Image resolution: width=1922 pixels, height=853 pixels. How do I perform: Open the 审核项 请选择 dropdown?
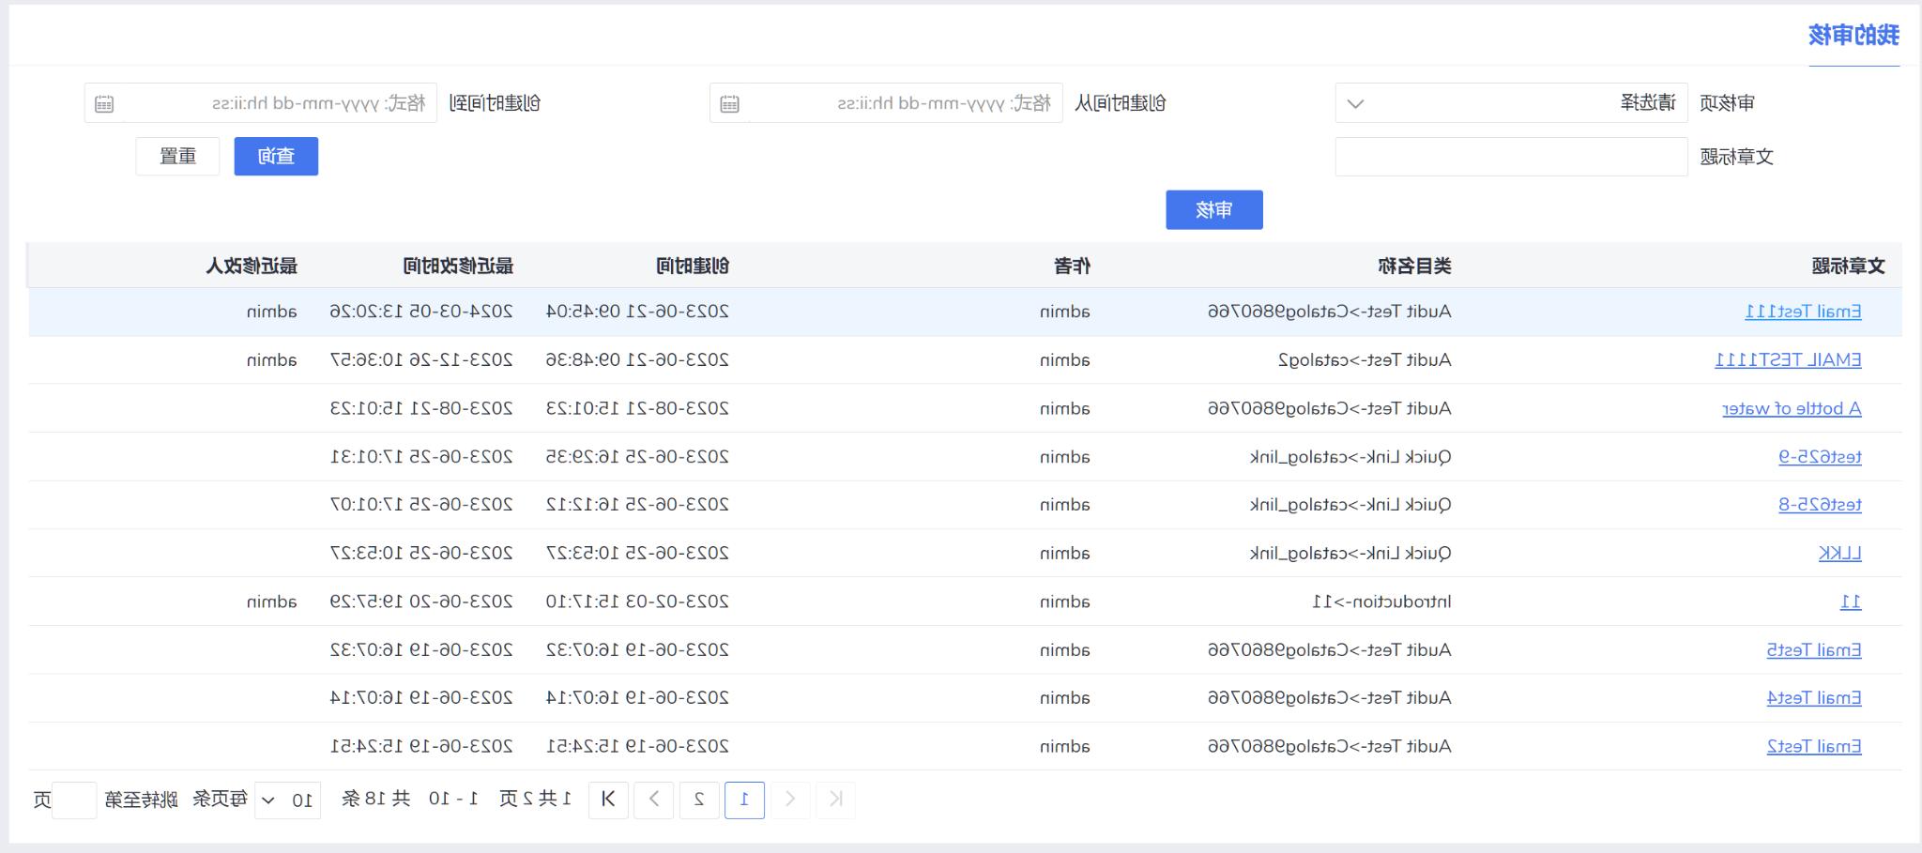tap(1511, 103)
